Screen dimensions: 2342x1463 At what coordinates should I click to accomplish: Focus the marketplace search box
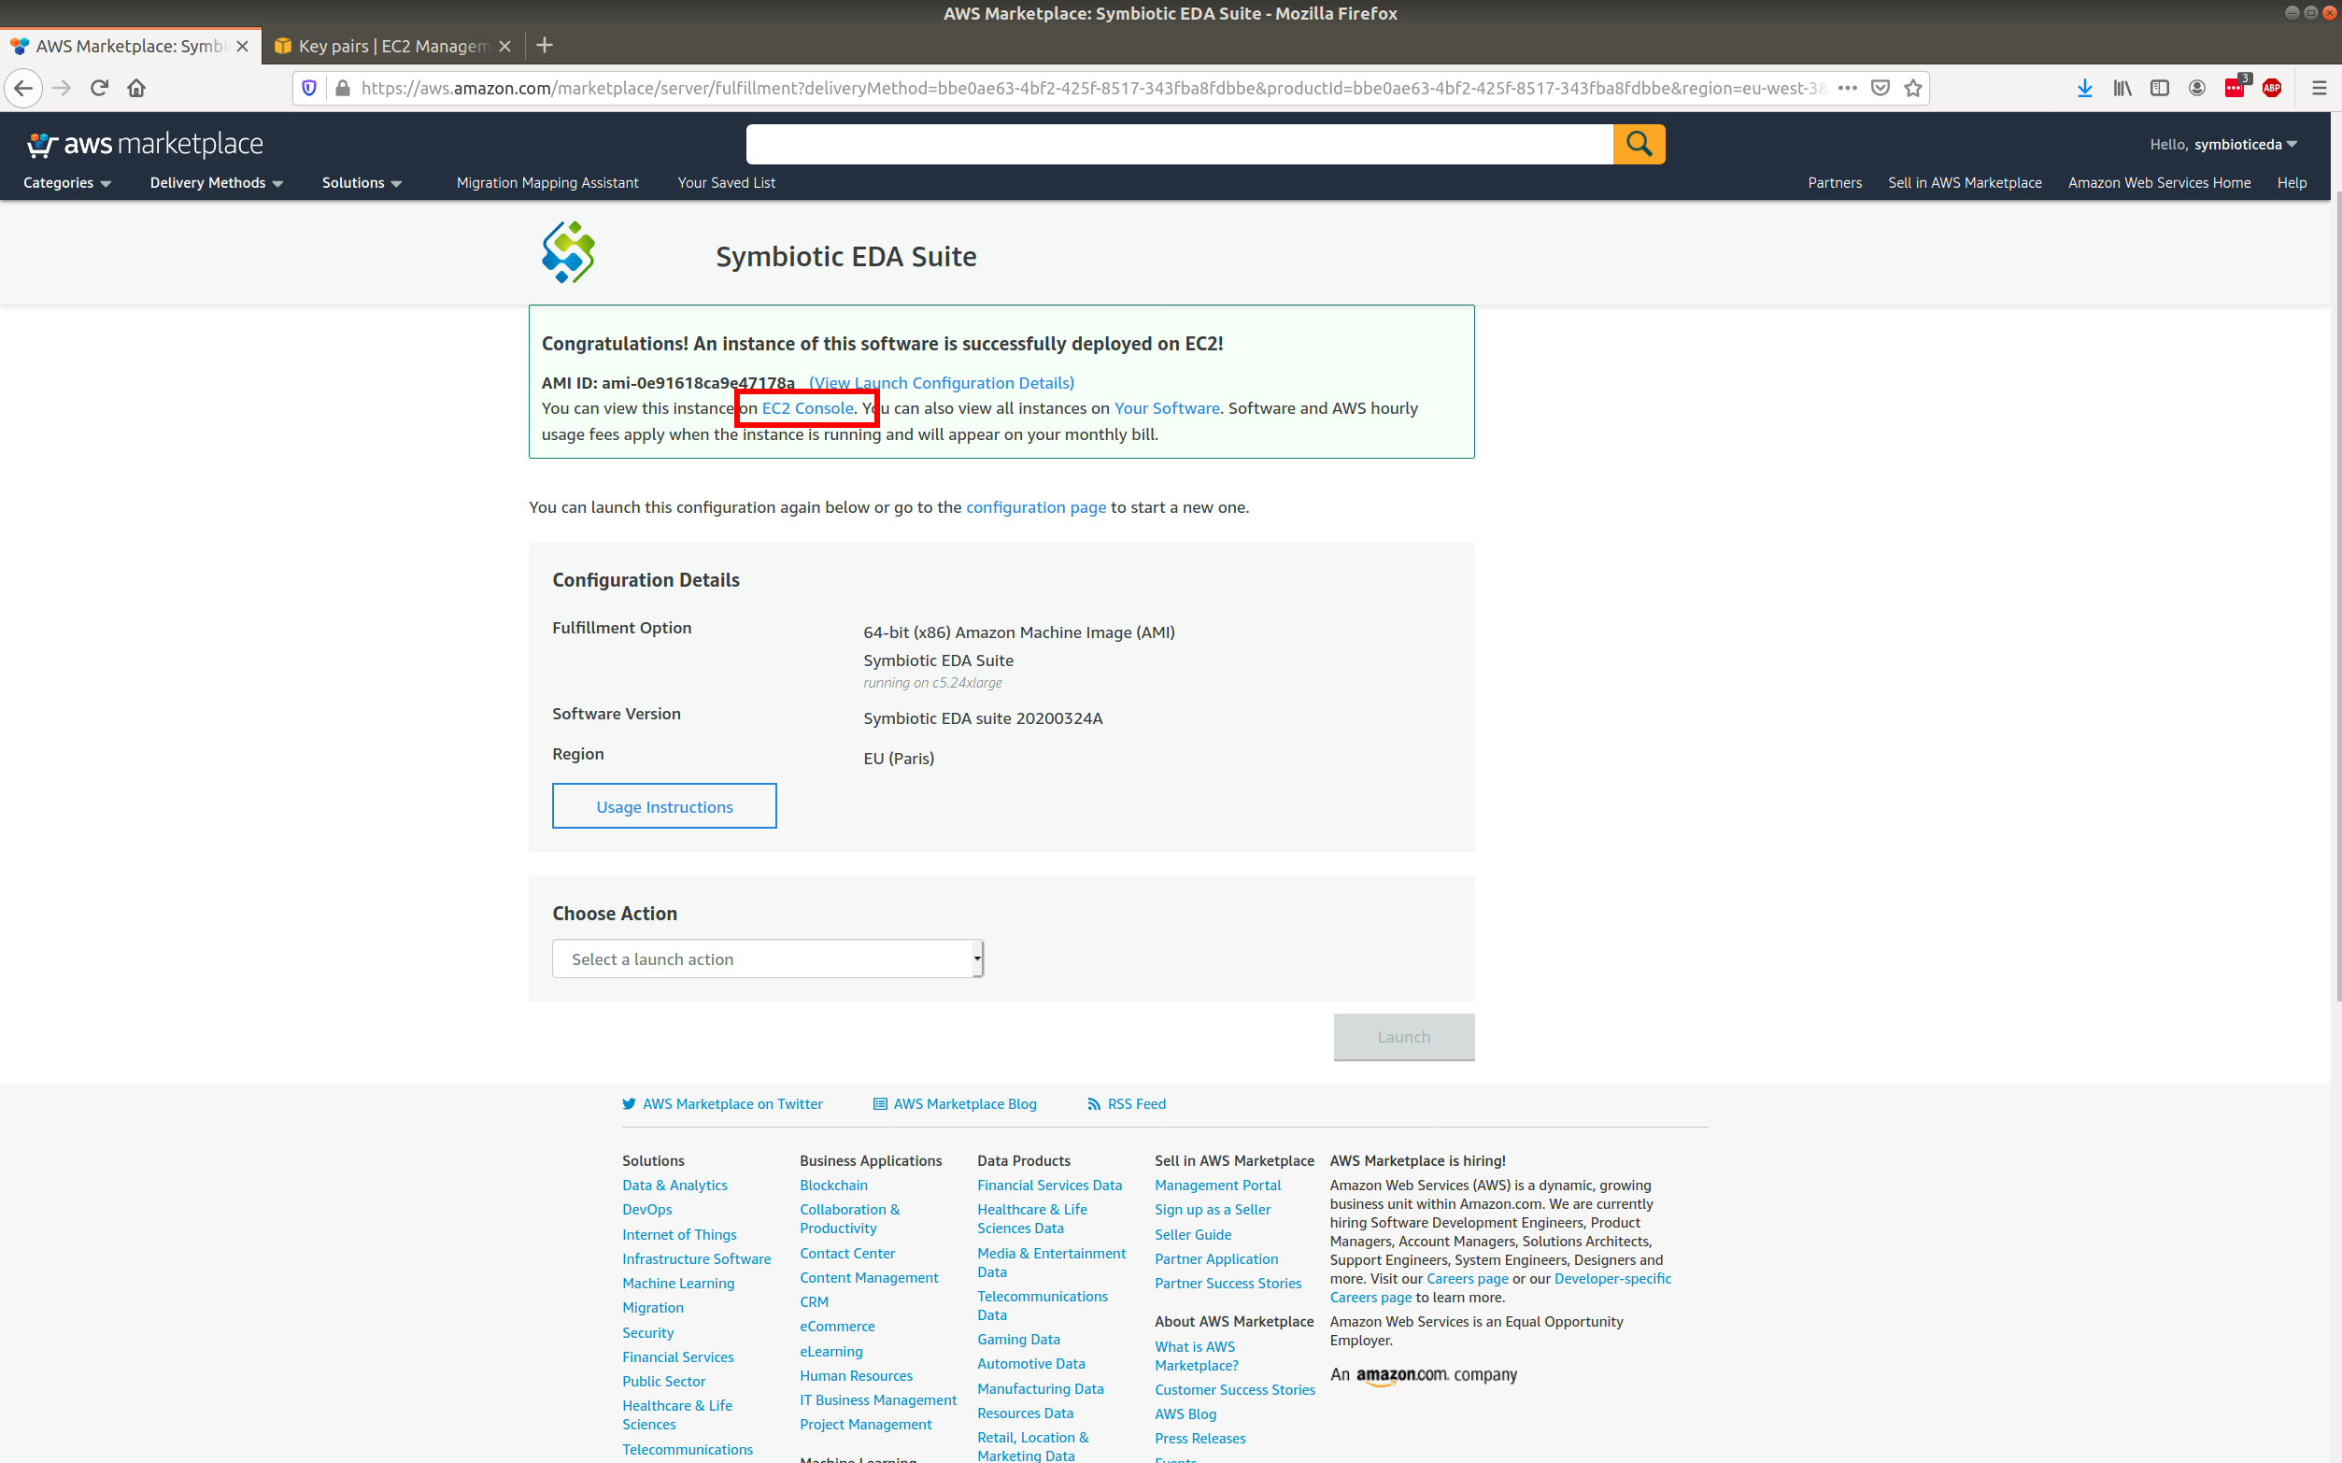(x=1179, y=144)
